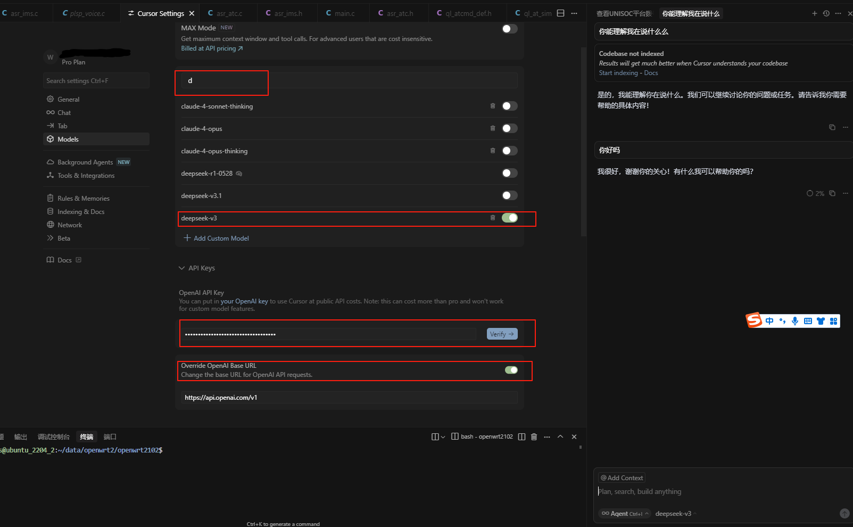This screenshot has height=527, width=853.
Task: Disable deepseek-v3 model toggle
Action: click(509, 218)
